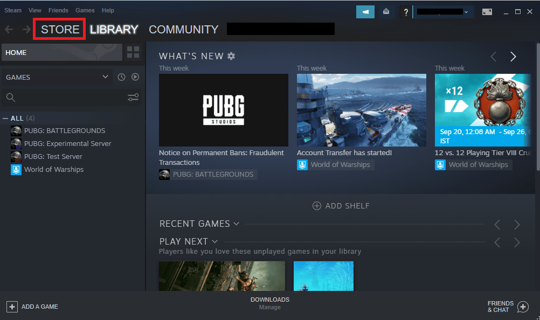Click Add a Game plus icon
540x320 pixels.
click(12, 307)
